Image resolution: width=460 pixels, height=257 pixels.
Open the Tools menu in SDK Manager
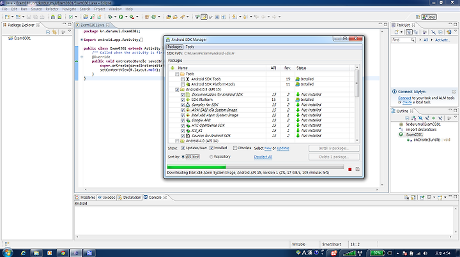pos(190,47)
